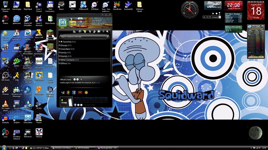
Task: Click the calendar gadget showing 18
Action: [x=256, y=10]
